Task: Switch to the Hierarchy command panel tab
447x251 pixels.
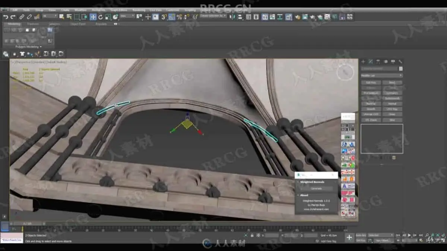Action: click(378, 62)
